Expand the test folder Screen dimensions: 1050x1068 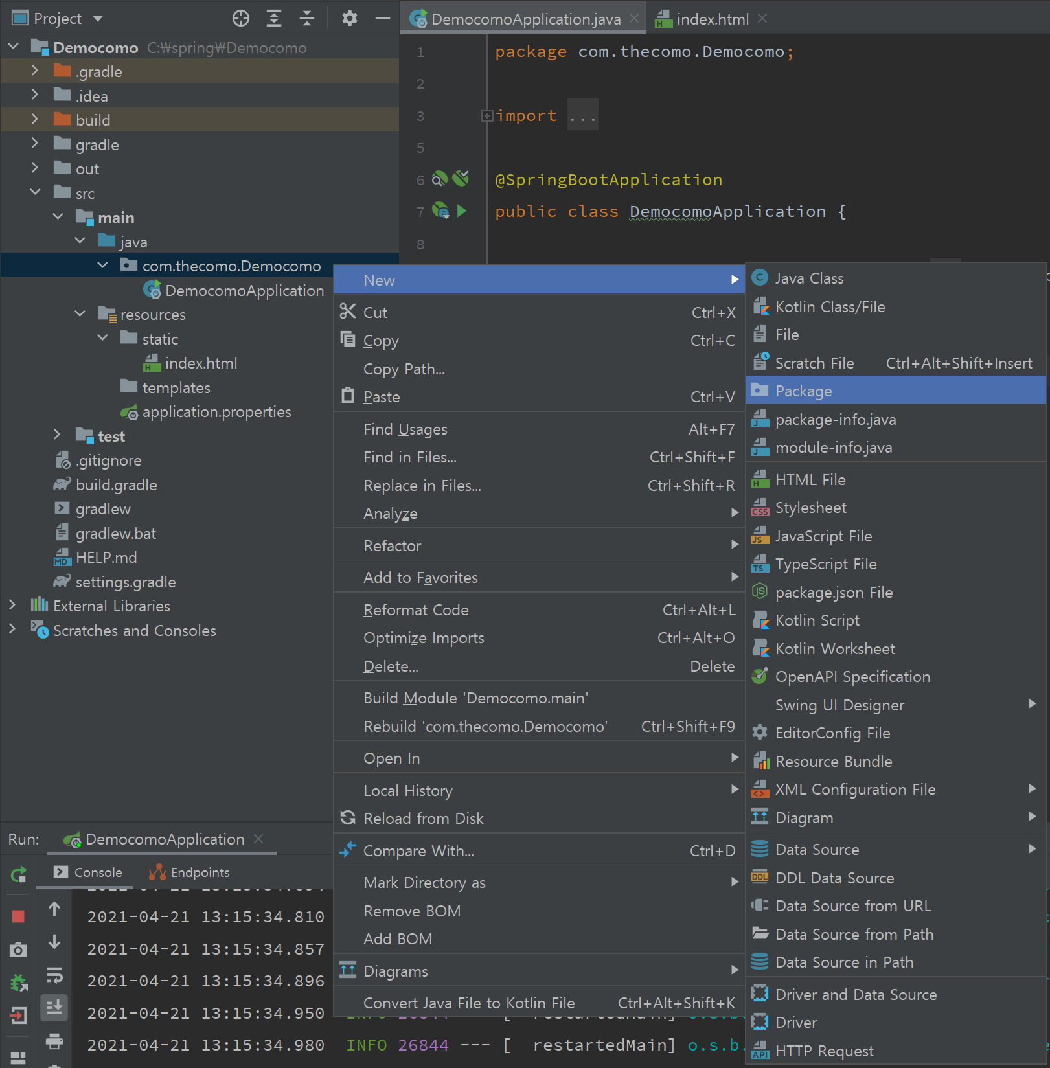pyautogui.click(x=58, y=435)
